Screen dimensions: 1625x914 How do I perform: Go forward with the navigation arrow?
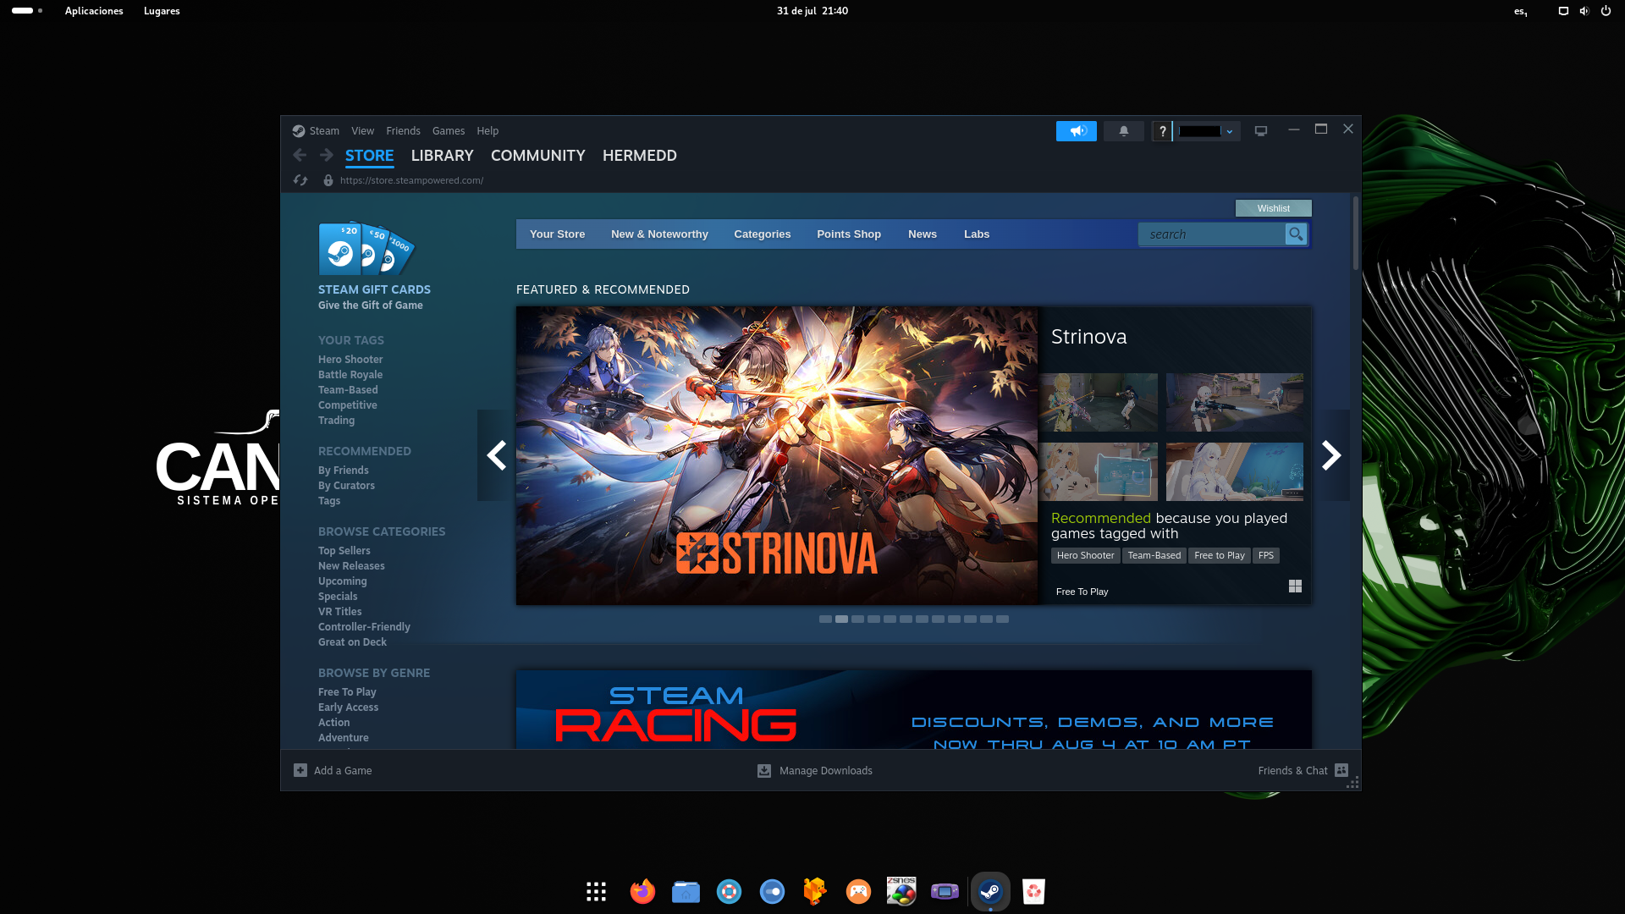[x=326, y=155]
